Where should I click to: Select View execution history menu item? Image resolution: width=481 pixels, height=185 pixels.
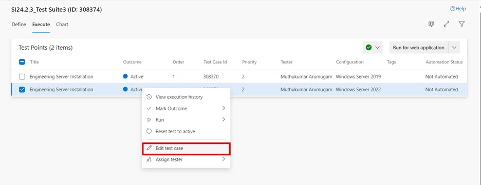point(186,97)
